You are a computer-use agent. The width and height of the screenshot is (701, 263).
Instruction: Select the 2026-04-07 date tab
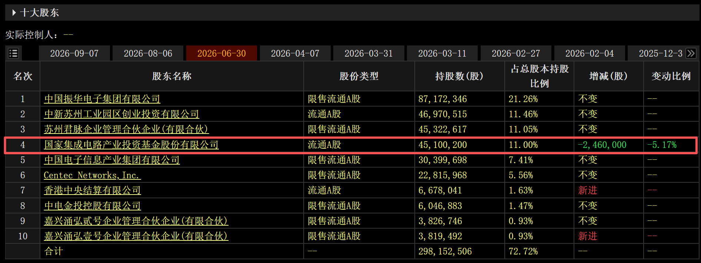coord(295,53)
